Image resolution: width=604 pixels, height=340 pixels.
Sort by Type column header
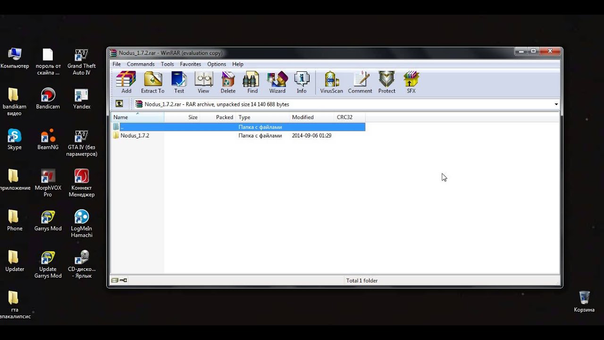[262, 117]
